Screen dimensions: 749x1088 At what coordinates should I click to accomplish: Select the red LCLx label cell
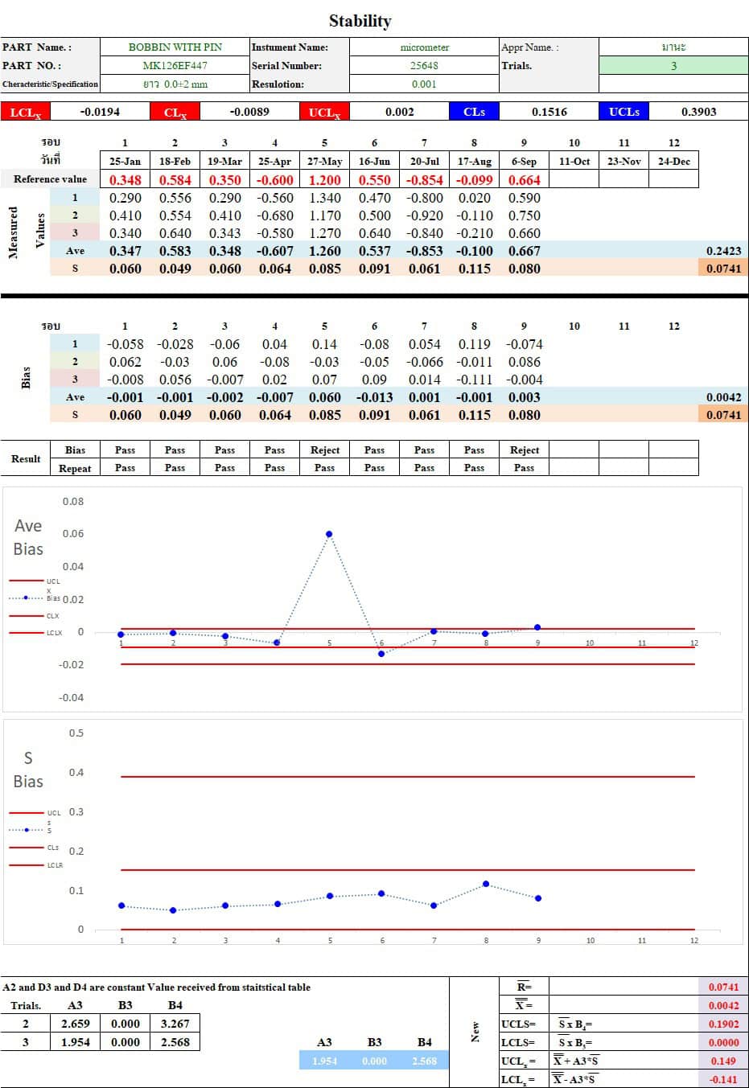[25, 113]
